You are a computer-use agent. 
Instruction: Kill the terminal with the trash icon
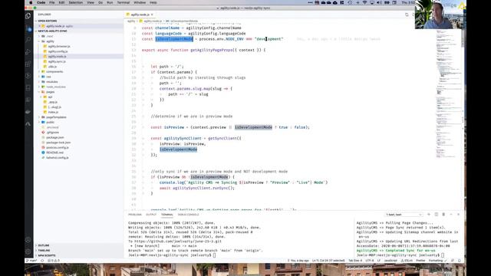coord(443,215)
